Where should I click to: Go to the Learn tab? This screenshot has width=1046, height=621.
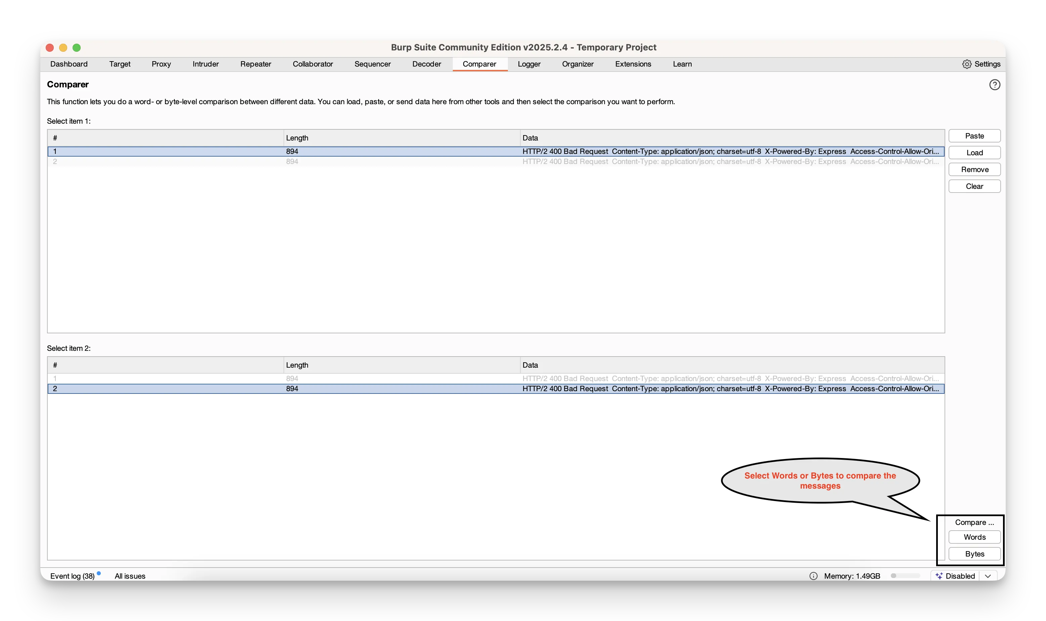[x=682, y=64]
